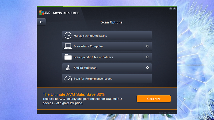The width and height of the screenshot is (214, 120).
Task: Open Manage scheduled scans
Action: coord(107,35)
